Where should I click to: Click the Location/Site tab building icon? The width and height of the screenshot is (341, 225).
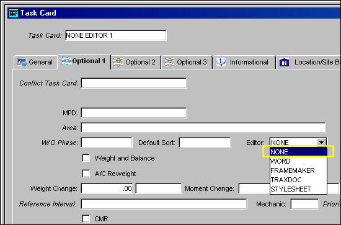point(284,62)
